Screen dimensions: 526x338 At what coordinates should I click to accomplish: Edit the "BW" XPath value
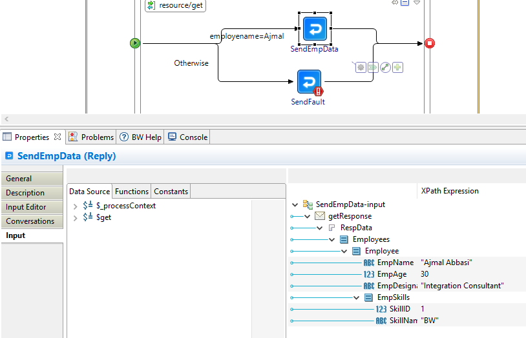coord(429,321)
